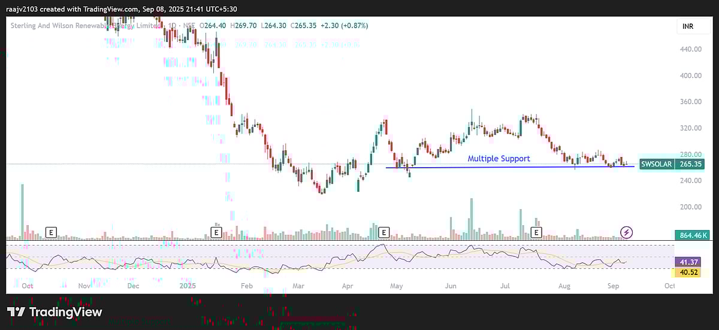This screenshot has width=719, height=330.
Task: Click the NSE exchange label
Action: [189, 26]
